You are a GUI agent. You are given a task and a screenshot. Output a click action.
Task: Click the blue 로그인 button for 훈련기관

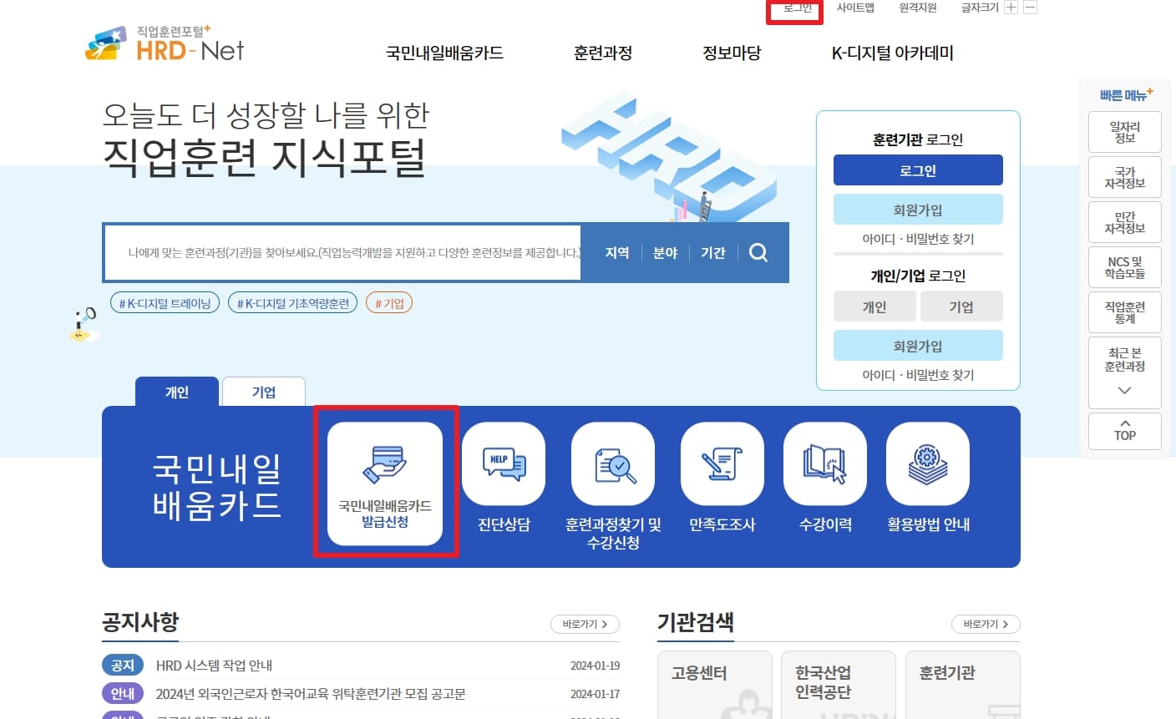(x=918, y=170)
